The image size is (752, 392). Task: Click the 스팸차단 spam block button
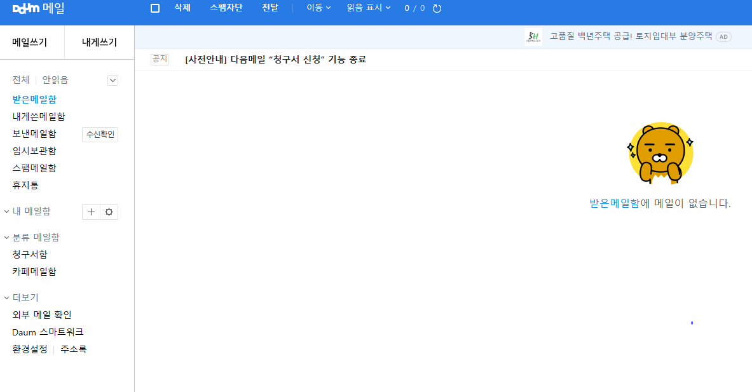pyautogui.click(x=226, y=8)
